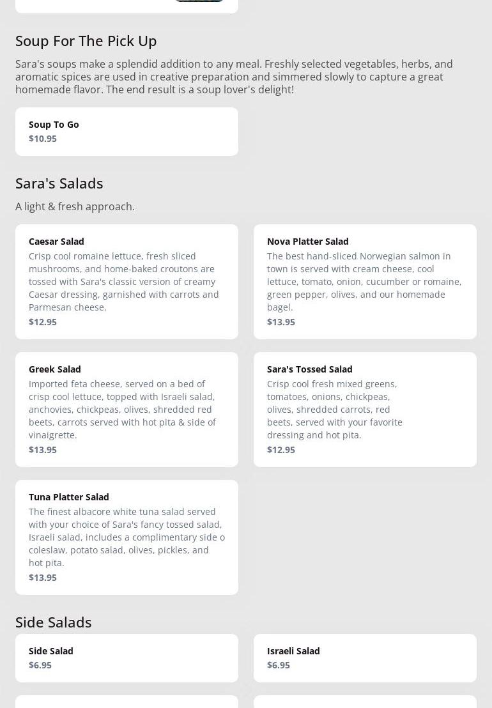Click the soup section description paragraph
492x708 pixels.
[x=234, y=77]
